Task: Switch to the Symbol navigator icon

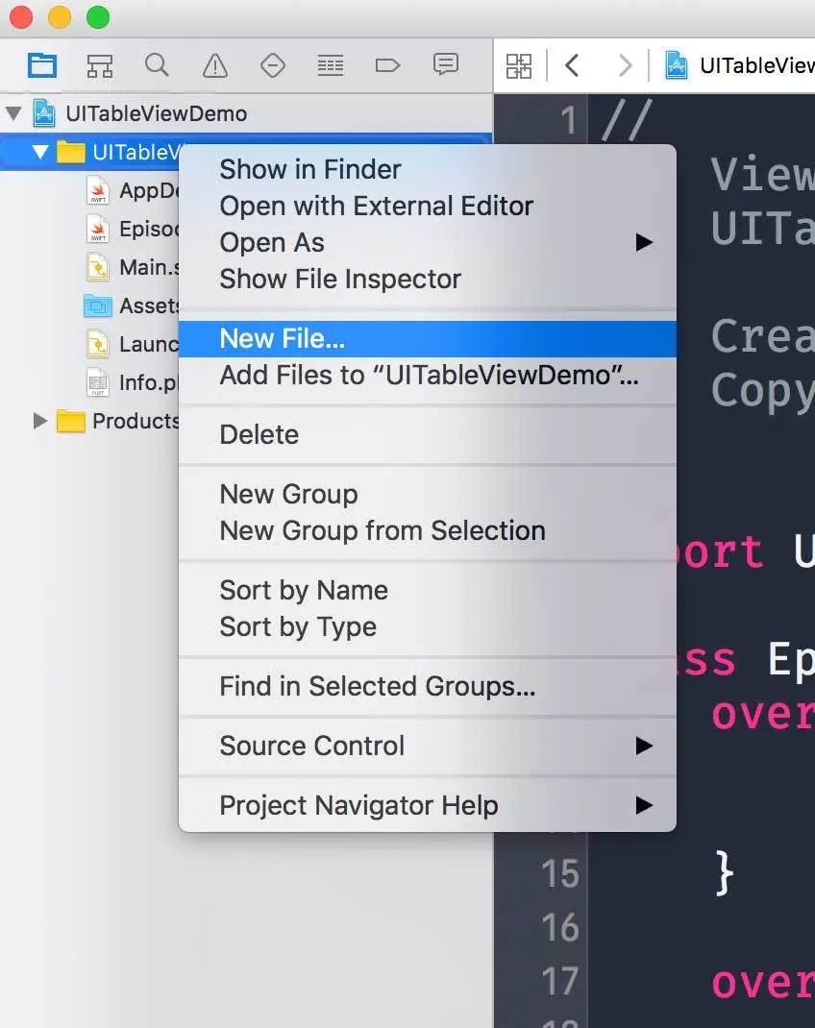Action: coord(100,65)
